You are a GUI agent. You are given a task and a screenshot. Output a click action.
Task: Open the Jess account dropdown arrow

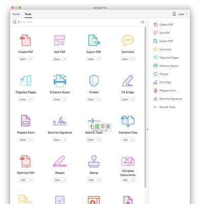pos(187,14)
